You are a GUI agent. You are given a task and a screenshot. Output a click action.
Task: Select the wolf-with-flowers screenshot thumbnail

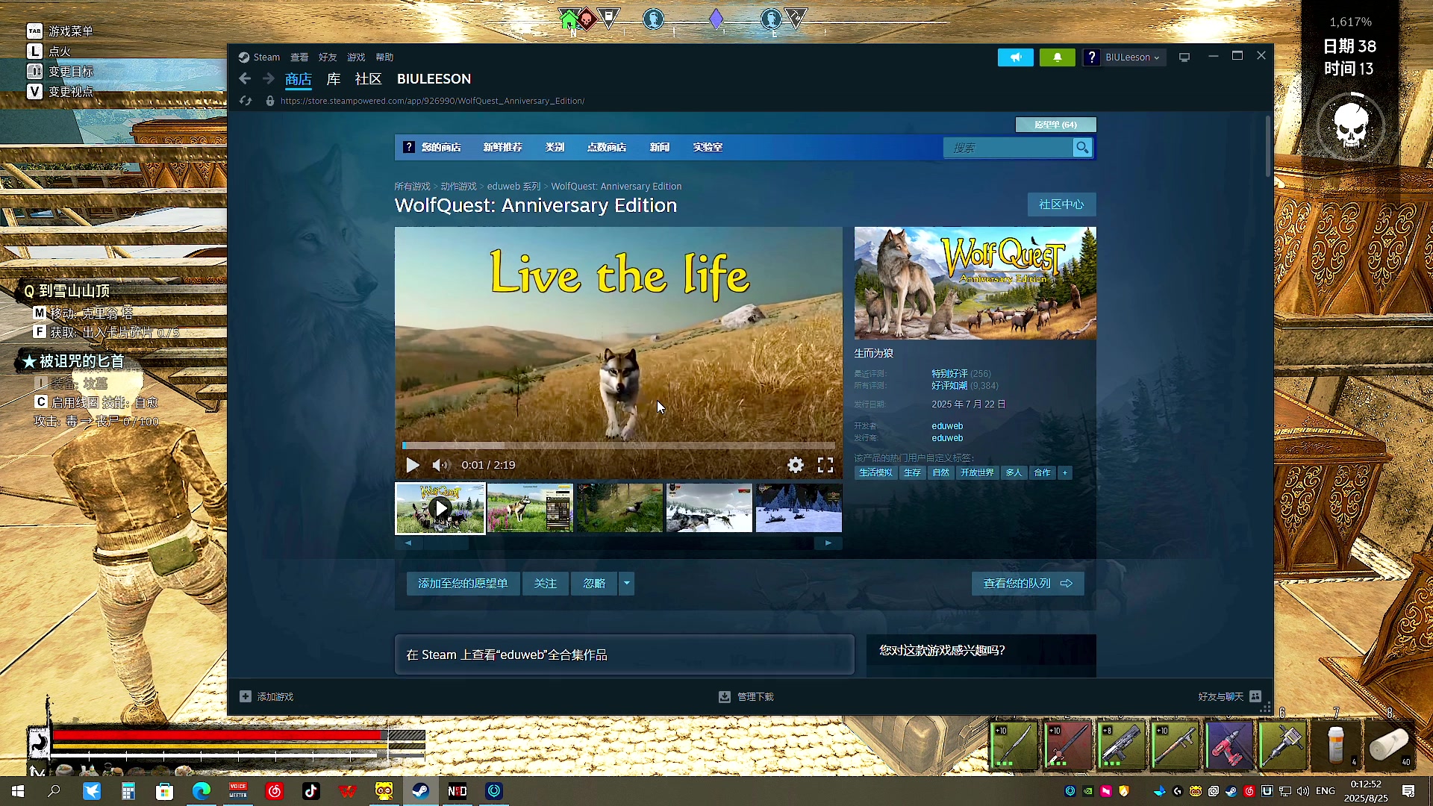[530, 508]
